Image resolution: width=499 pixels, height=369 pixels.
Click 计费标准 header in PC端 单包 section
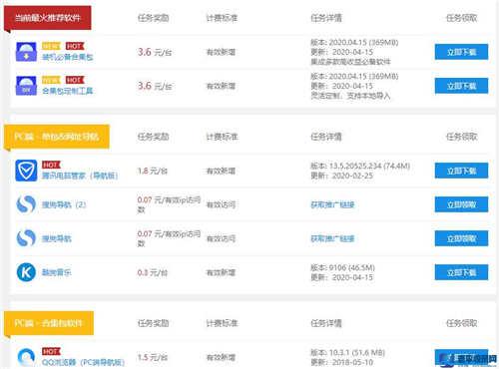pyautogui.click(x=222, y=137)
